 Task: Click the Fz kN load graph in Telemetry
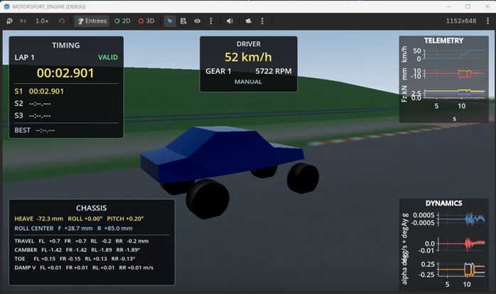coord(454,93)
